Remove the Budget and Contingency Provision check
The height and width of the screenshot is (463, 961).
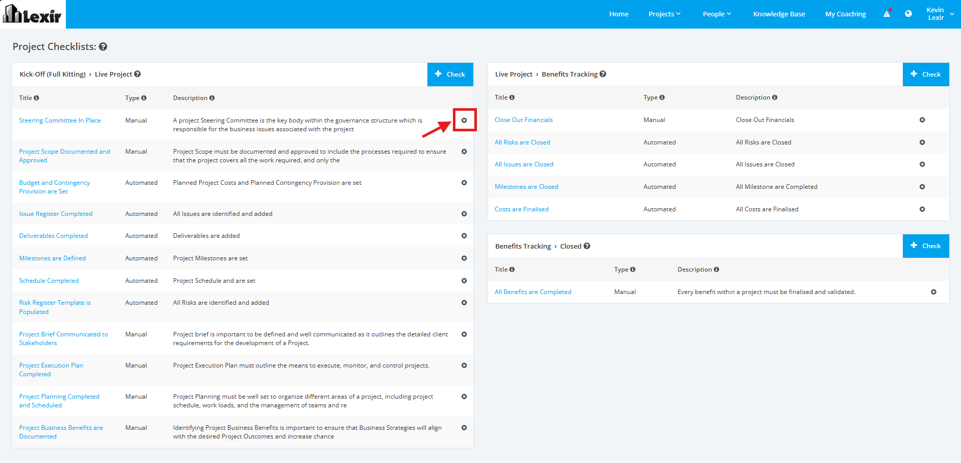click(464, 183)
